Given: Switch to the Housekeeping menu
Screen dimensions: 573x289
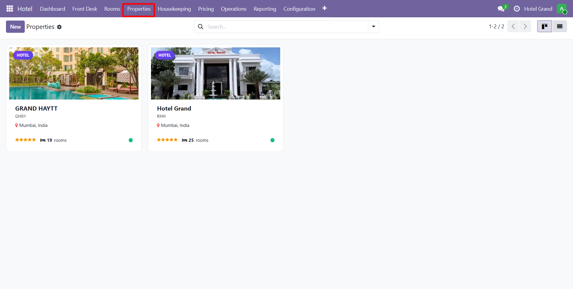Looking at the screenshot, I should pyautogui.click(x=174, y=9).
